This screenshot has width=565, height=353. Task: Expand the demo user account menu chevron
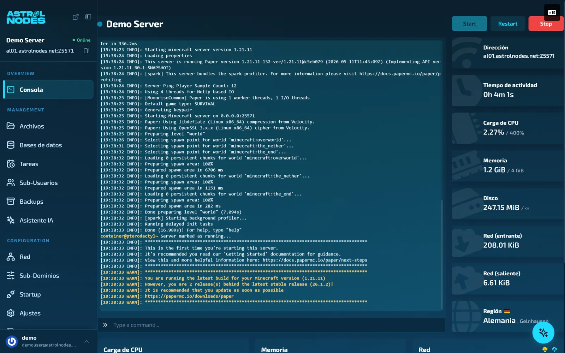click(x=87, y=341)
